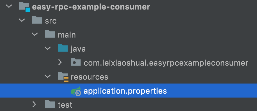Click the package icon for com.leixiaoshuai.easyrpcexampleconsumer
The height and width of the screenshot is (111, 257).
76,62
